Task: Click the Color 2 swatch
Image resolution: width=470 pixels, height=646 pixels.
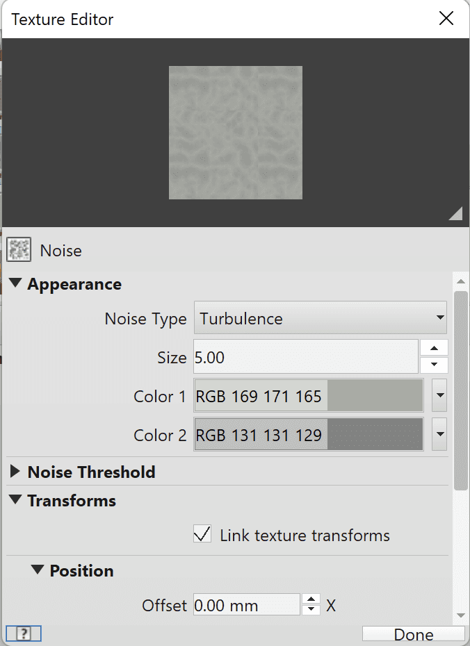Action: click(x=309, y=434)
